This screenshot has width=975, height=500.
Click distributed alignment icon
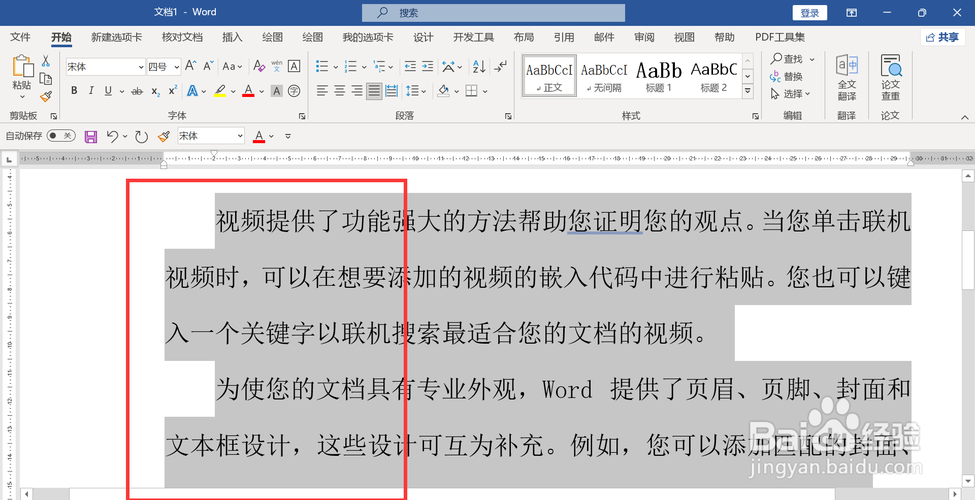[392, 91]
